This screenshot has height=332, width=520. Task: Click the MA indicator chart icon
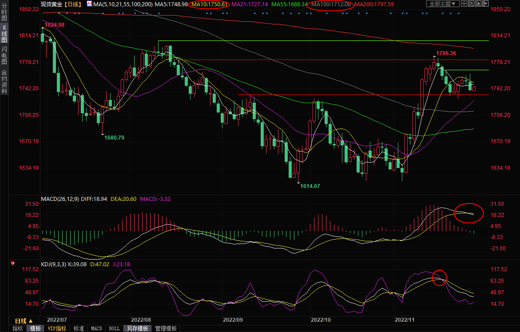[x=89, y=4]
